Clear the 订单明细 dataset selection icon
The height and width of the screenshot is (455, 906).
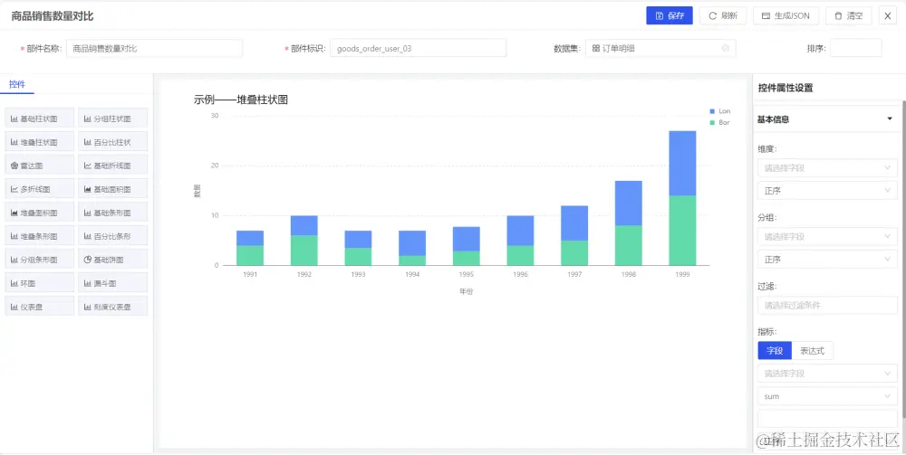(x=726, y=49)
